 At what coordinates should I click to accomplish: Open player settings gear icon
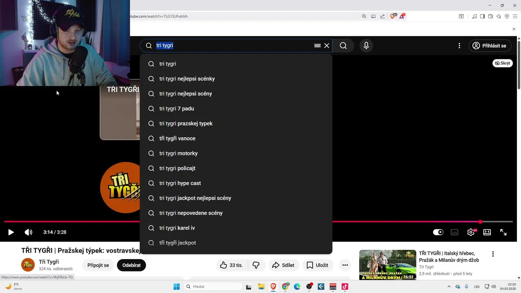[471, 232]
